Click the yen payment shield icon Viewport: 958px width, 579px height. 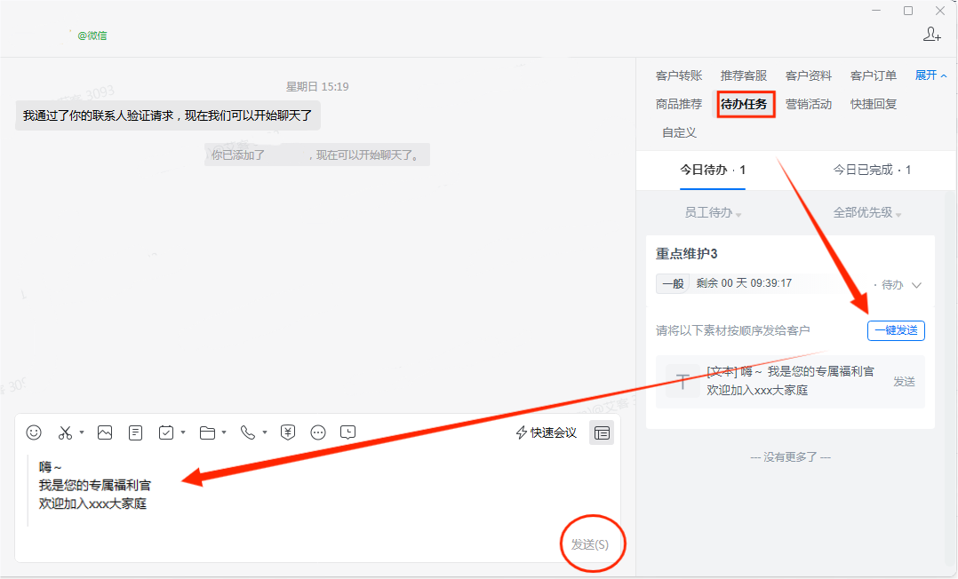(x=288, y=432)
